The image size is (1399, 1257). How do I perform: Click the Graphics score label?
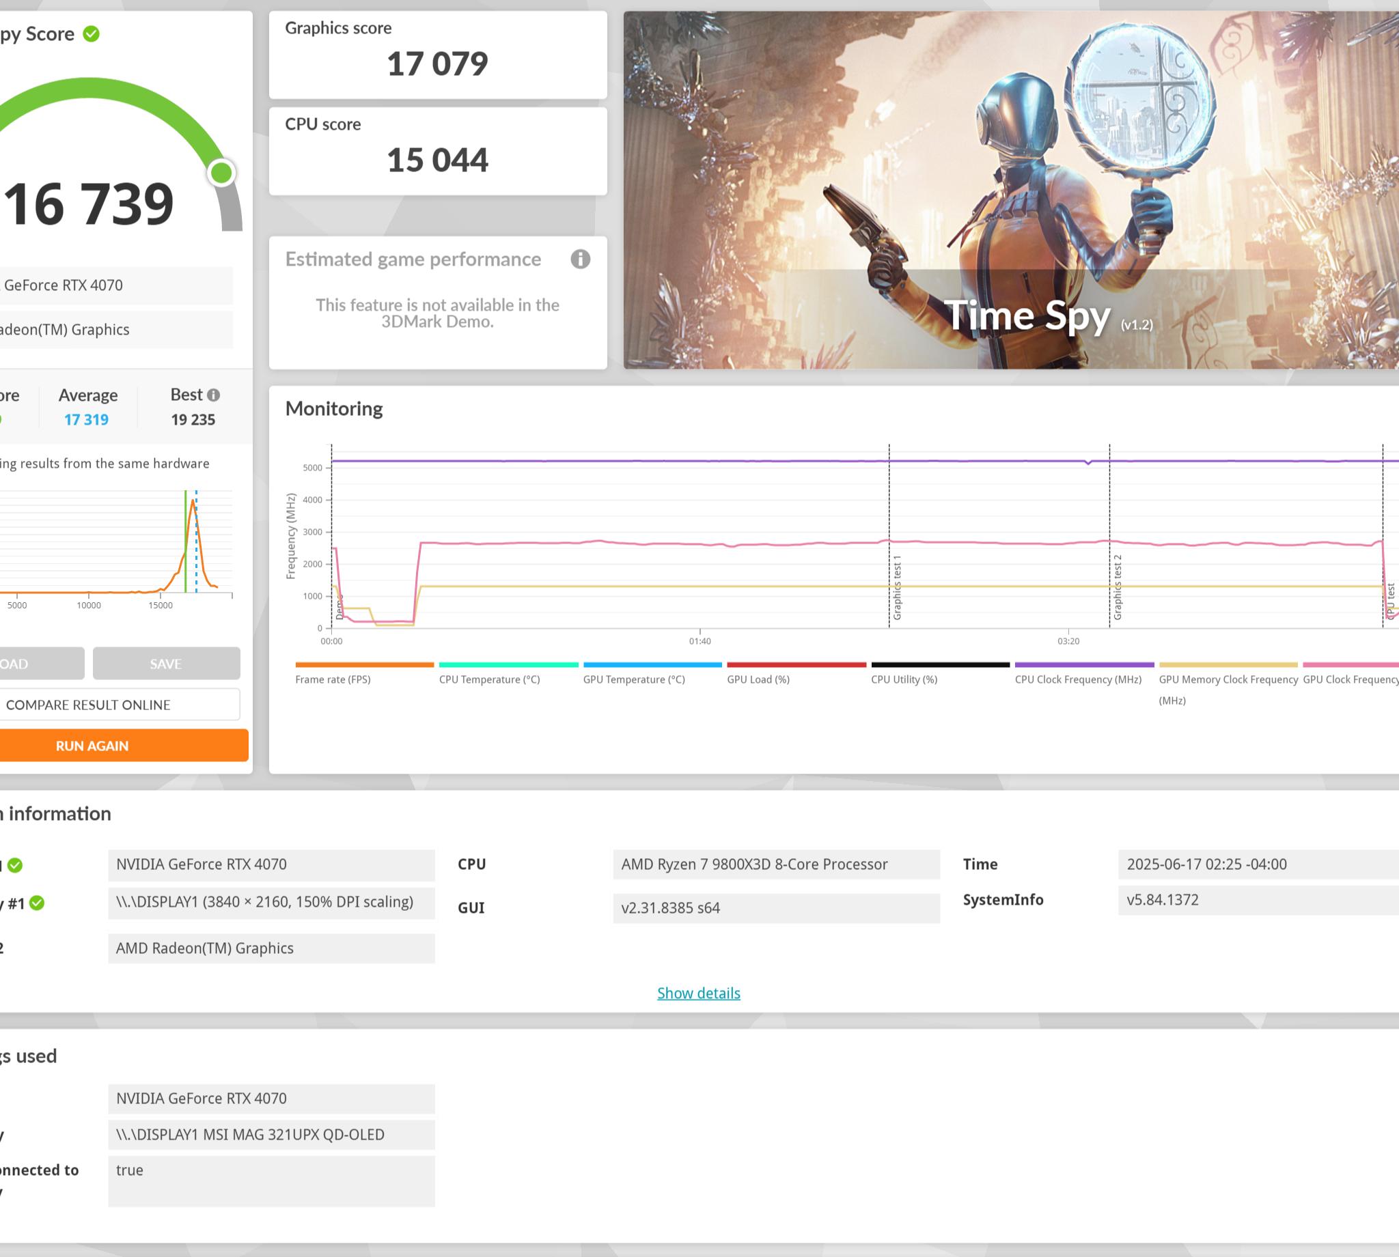coord(339,28)
